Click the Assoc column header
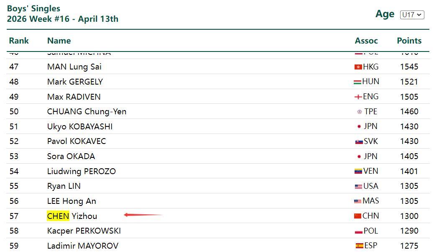Screen dimensions: 434x252 (366, 41)
